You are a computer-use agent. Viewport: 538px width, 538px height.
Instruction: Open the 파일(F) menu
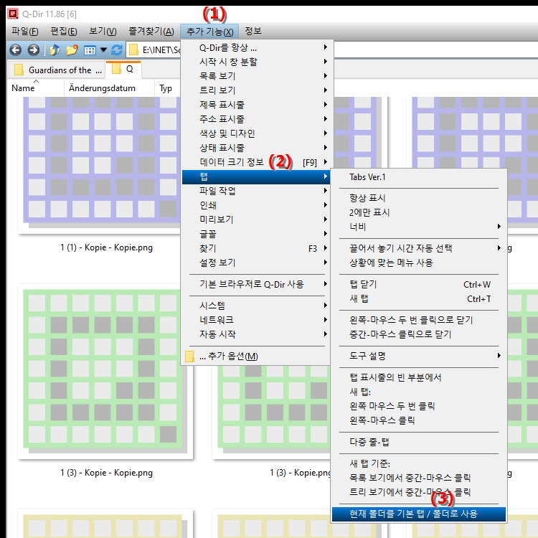(x=24, y=32)
